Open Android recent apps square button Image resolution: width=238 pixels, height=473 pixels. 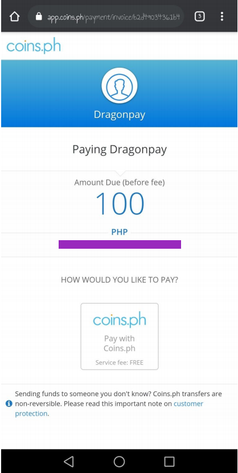click(169, 461)
